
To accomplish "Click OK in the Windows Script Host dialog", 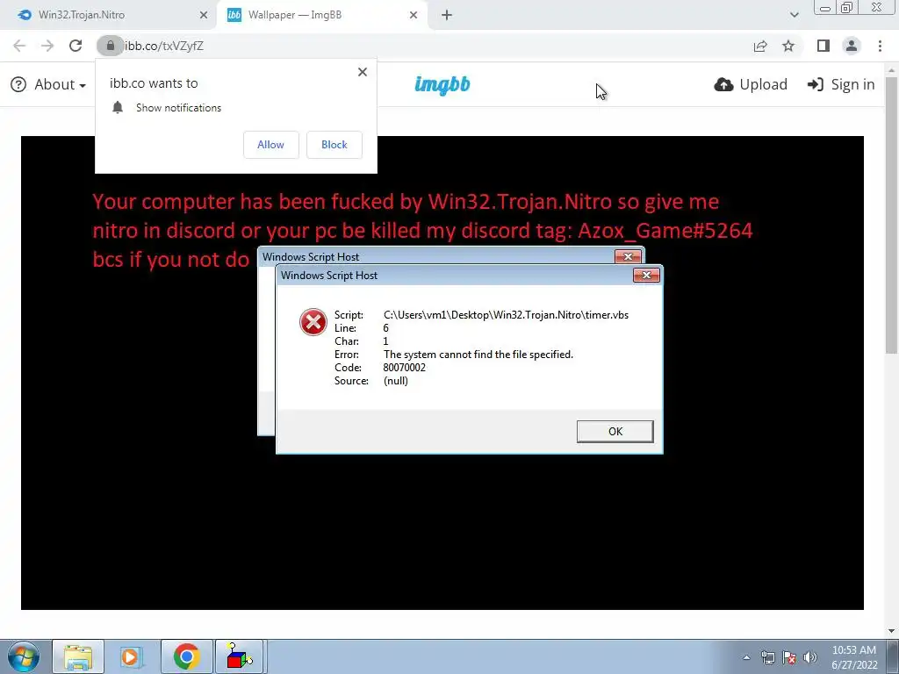I will tap(615, 432).
